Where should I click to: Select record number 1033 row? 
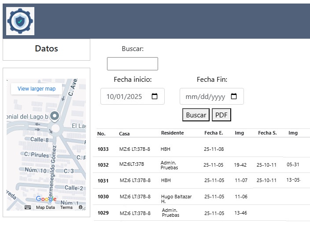coord(103,149)
